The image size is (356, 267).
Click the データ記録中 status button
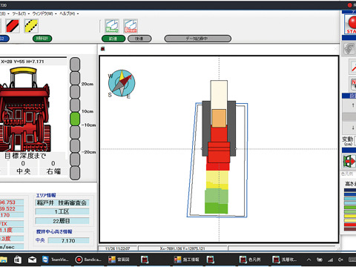198,39
